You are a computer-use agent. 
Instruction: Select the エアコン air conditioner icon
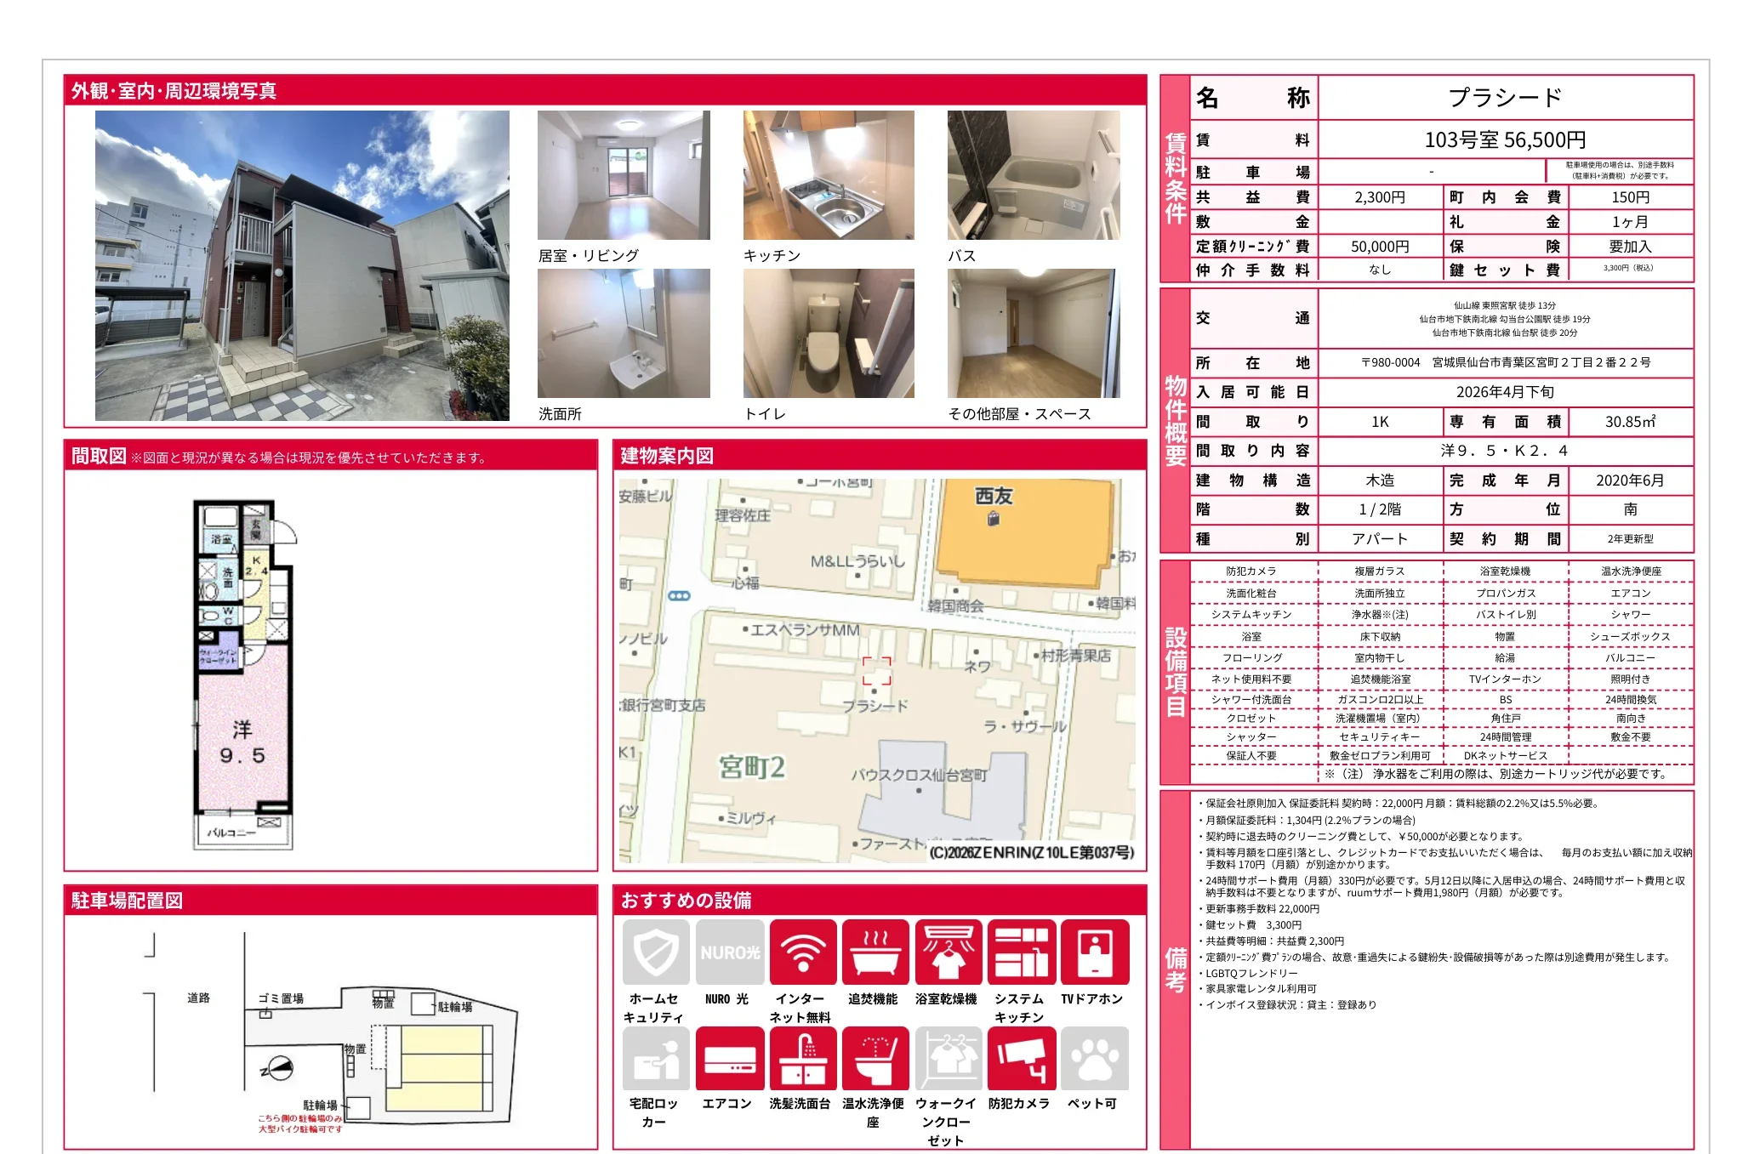pyautogui.click(x=729, y=1058)
